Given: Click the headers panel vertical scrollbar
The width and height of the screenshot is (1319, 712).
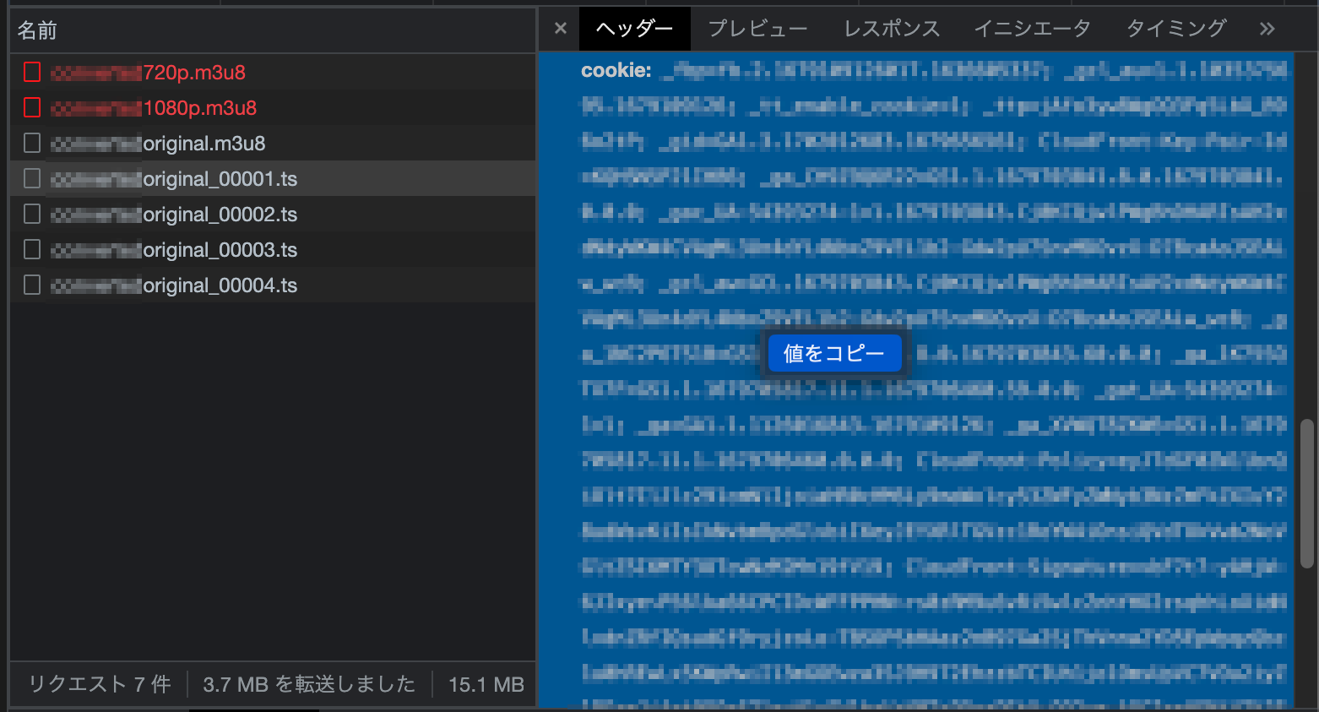Looking at the screenshot, I should (x=1306, y=493).
